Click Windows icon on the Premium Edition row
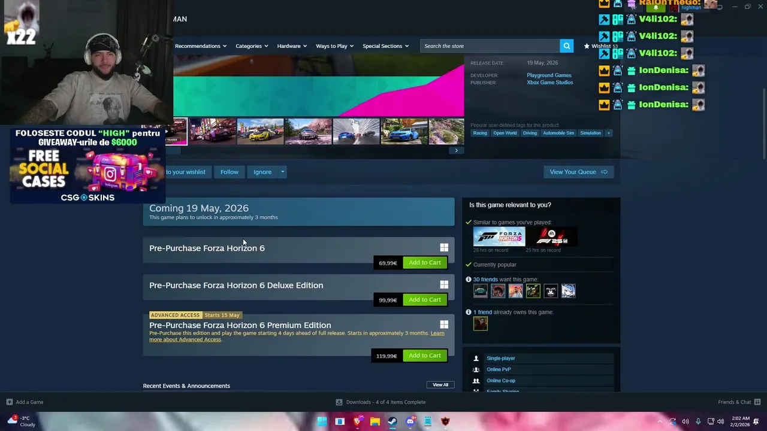 (444, 324)
